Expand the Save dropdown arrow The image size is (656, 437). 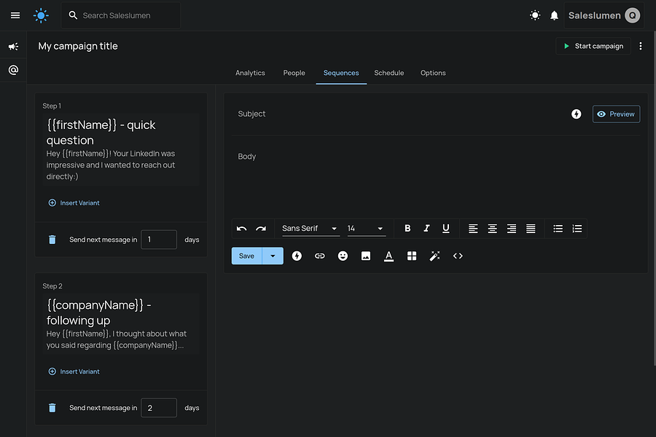point(273,256)
